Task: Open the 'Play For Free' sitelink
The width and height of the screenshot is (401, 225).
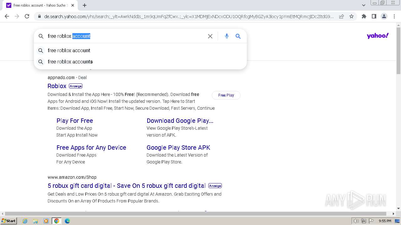Action: (75, 121)
